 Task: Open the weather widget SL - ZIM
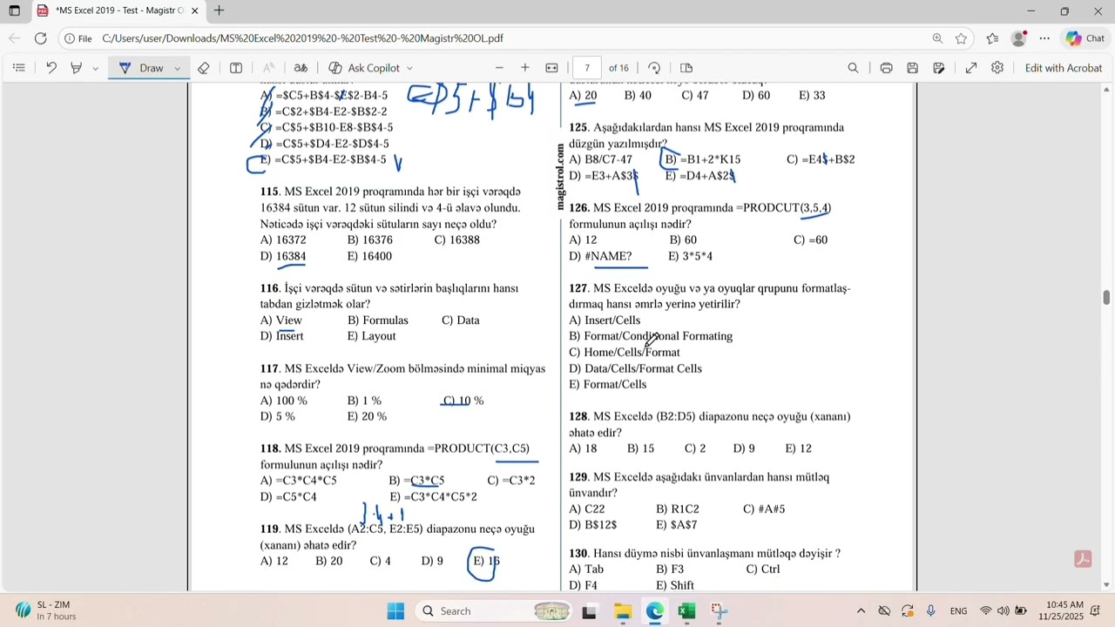pyautogui.click(x=45, y=610)
